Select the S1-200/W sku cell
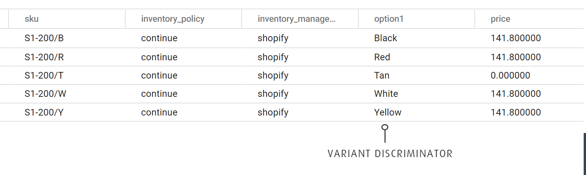The width and height of the screenshot is (586, 175). 45,94
